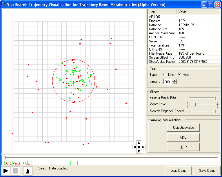Viewport: 222px width, 177px height.
Task: Click the 1794 total iterations value
Action: pyautogui.click(x=182, y=45)
